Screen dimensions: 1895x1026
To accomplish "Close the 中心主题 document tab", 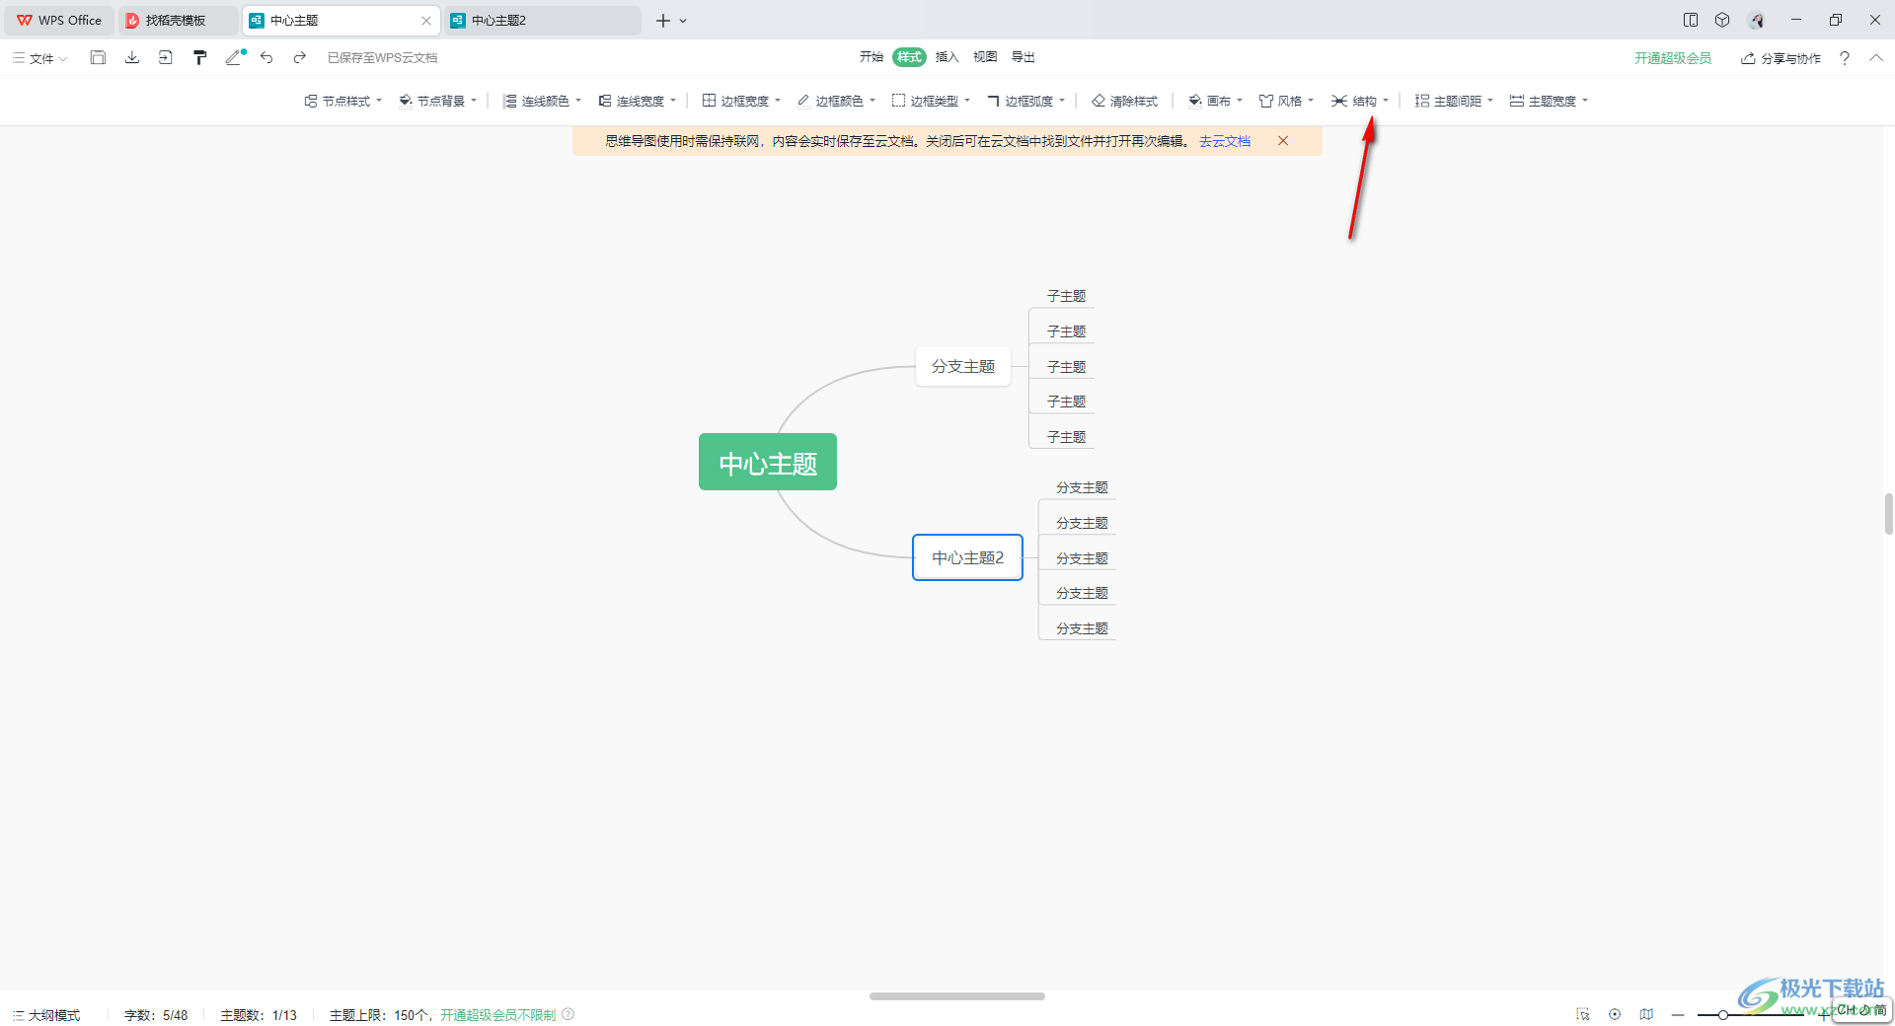I will (x=426, y=20).
